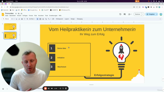The height and width of the screenshot is (92, 164).
Task: Toggle the Chrome side panel
Action: pos(157,7)
